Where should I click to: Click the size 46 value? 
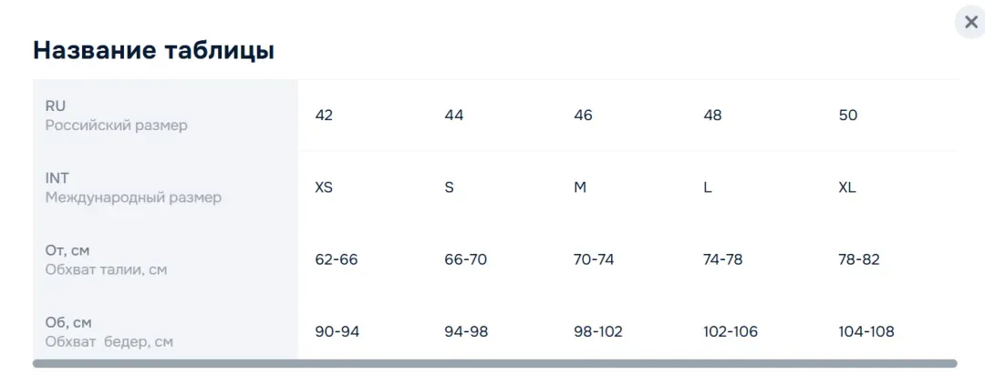[583, 116]
